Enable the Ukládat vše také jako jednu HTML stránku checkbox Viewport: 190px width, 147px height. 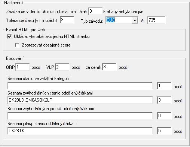click(9, 36)
